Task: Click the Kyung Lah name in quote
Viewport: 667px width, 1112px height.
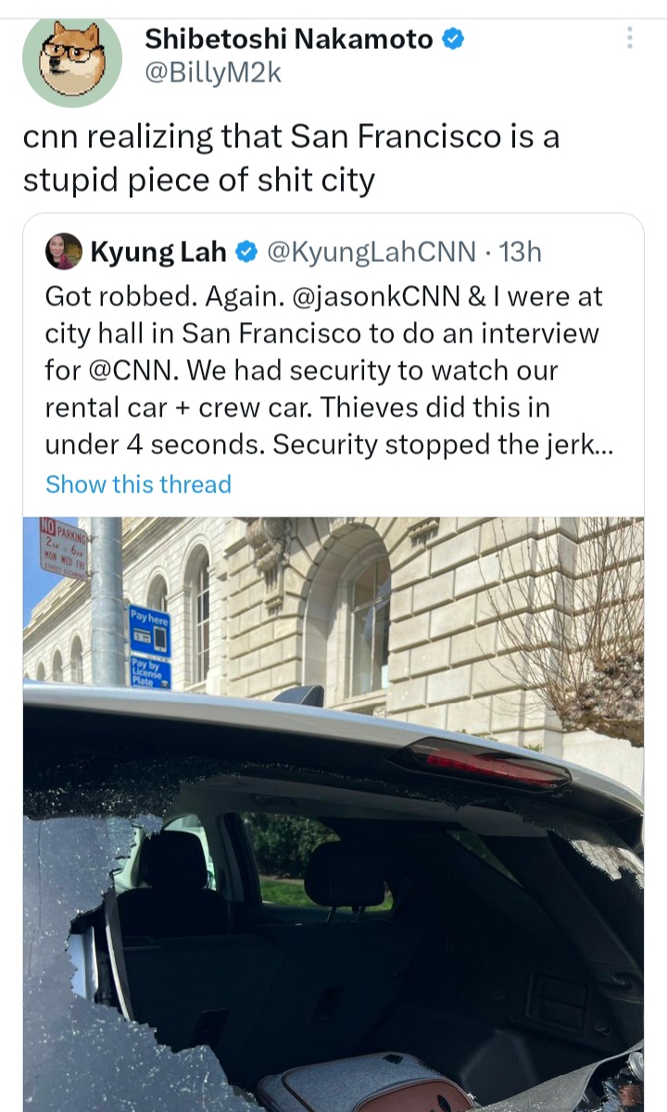Action: coord(158,251)
